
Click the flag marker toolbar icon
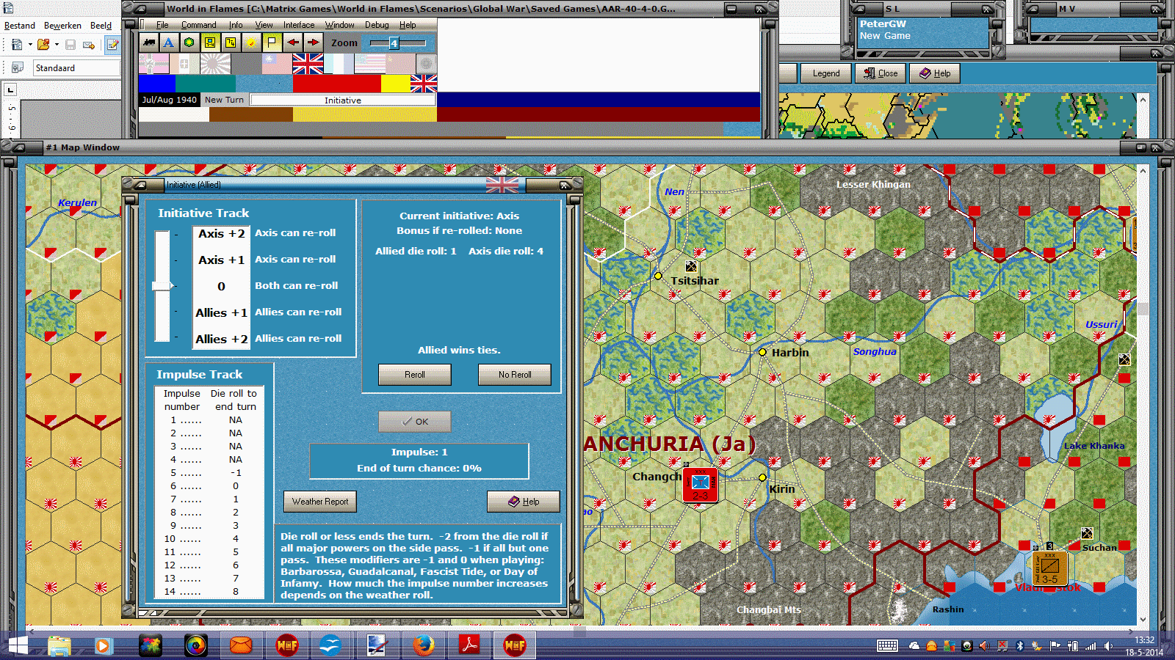coord(271,42)
